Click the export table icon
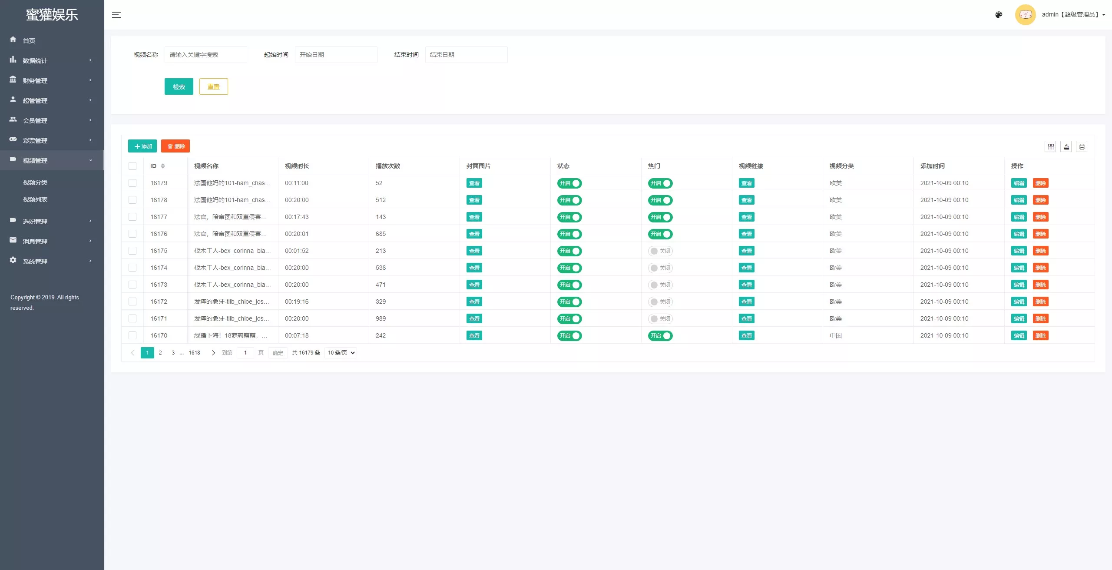Image resolution: width=1112 pixels, height=570 pixels. click(1066, 147)
